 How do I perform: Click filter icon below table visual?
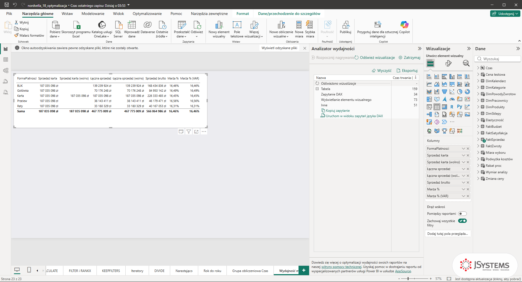point(189,132)
